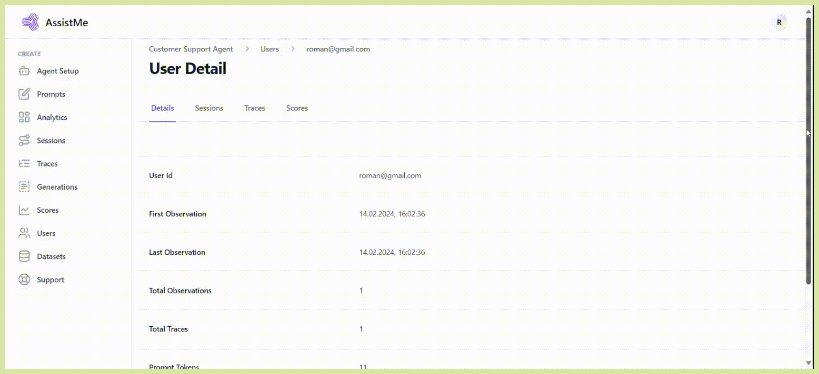Click the breadcrumb chevron after Customer Support Agent
The width and height of the screenshot is (819, 374).
[247, 49]
